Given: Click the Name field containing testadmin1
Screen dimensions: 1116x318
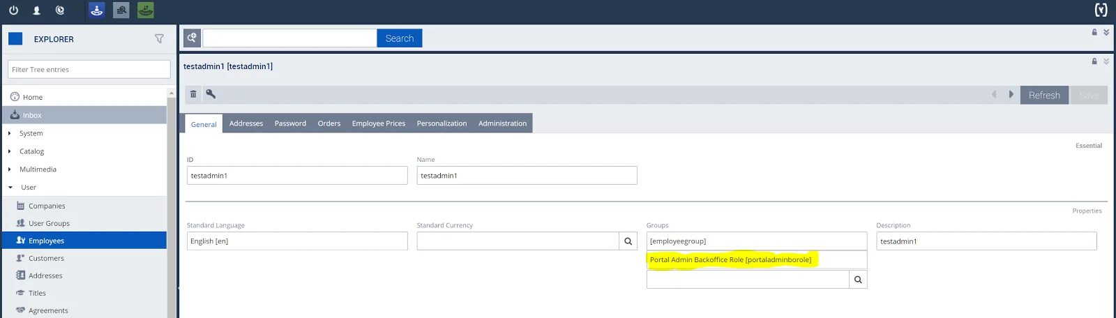Looking at the screenshot, I should pyautogui.click(x=527, y=176).
